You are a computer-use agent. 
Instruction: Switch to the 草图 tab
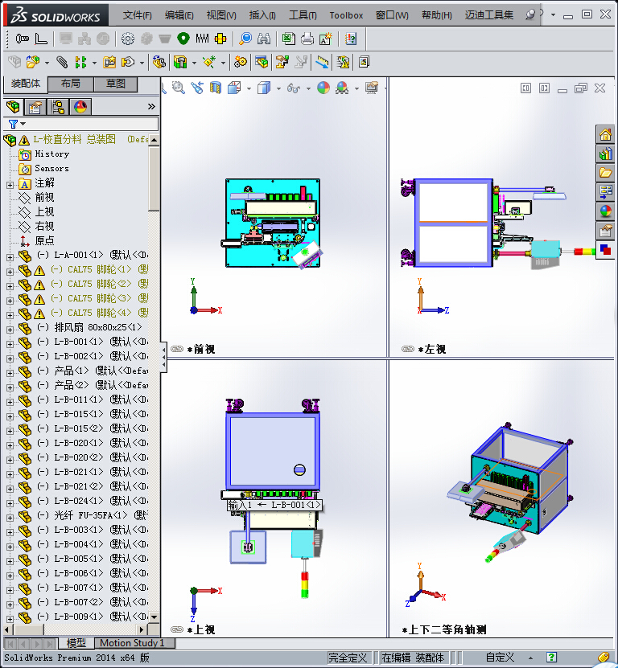pyautogui.click(x=116, y=84)
